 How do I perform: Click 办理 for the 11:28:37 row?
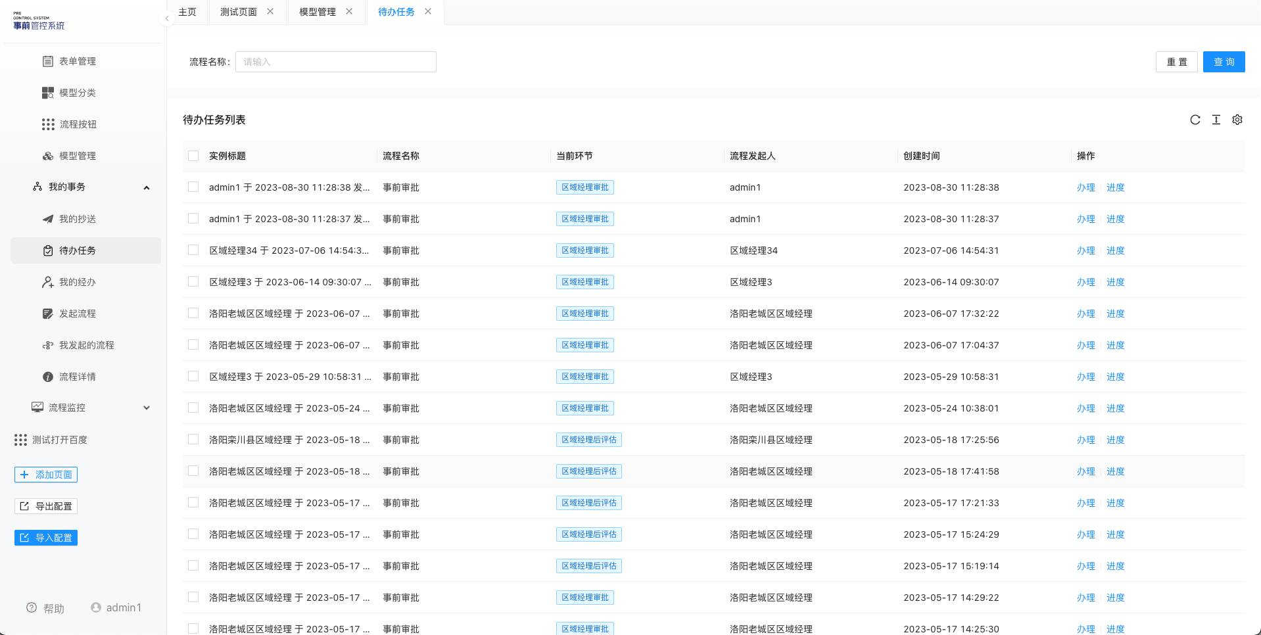1086,219
